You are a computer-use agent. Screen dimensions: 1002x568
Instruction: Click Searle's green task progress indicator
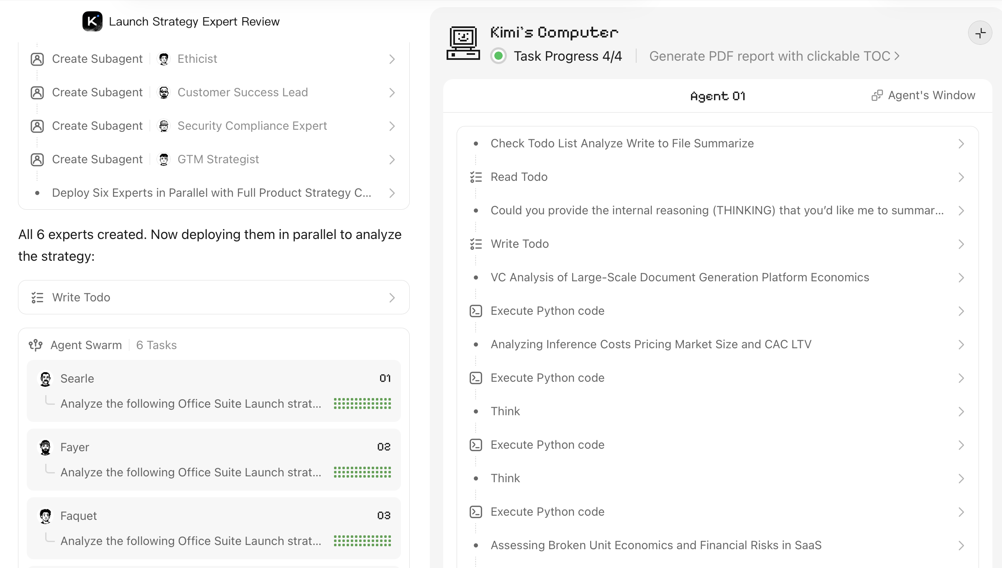point(362,404)
